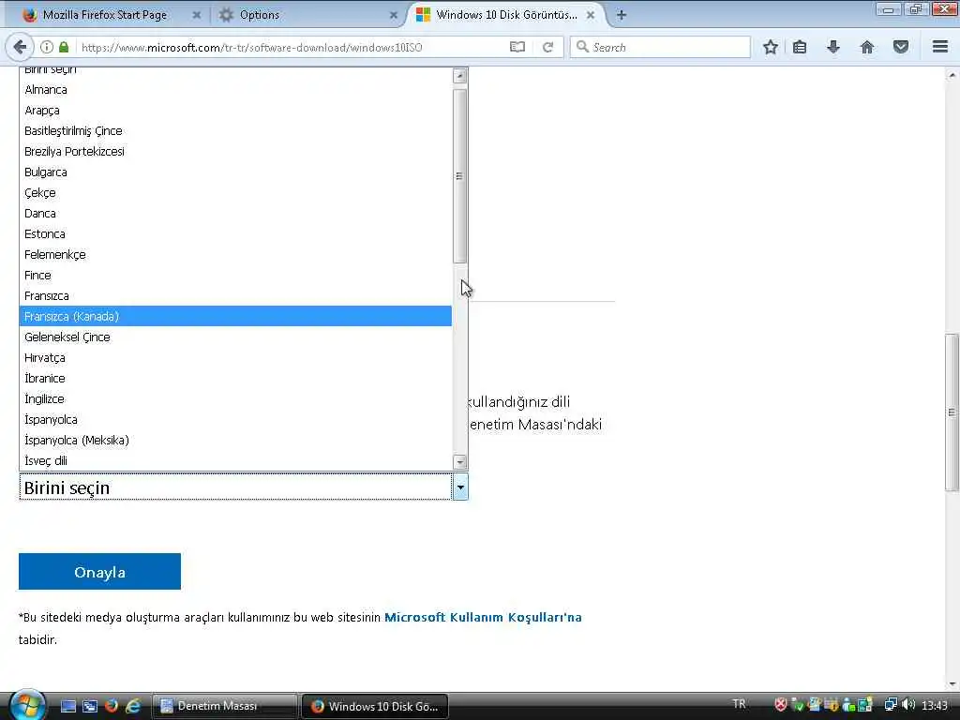Click the dropdown list scrollbar thumb

tap(459, 176)
